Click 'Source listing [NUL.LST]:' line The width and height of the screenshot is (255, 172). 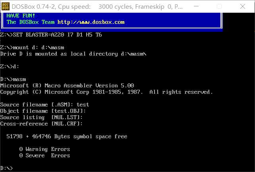[41, 117]
